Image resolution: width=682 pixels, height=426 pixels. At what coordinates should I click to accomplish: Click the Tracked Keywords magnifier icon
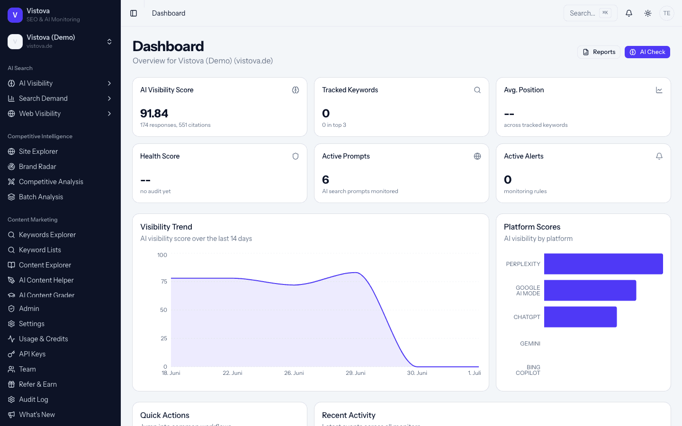tap(477, 90)
